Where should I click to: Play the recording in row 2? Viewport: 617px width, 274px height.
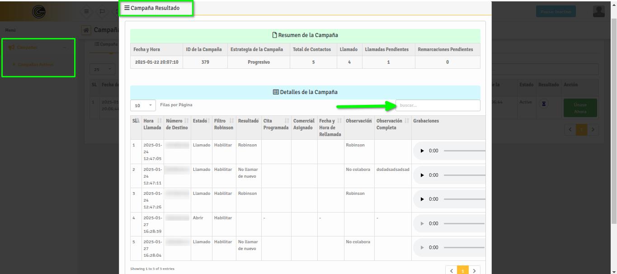[x=422, y=175]
